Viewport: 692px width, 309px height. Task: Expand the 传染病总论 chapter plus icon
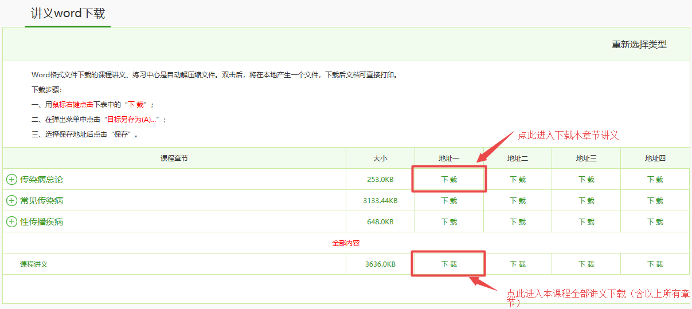tap(11, 180)
